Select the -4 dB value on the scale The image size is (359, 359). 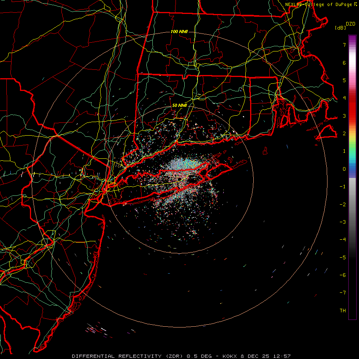[x=343, y=240]
